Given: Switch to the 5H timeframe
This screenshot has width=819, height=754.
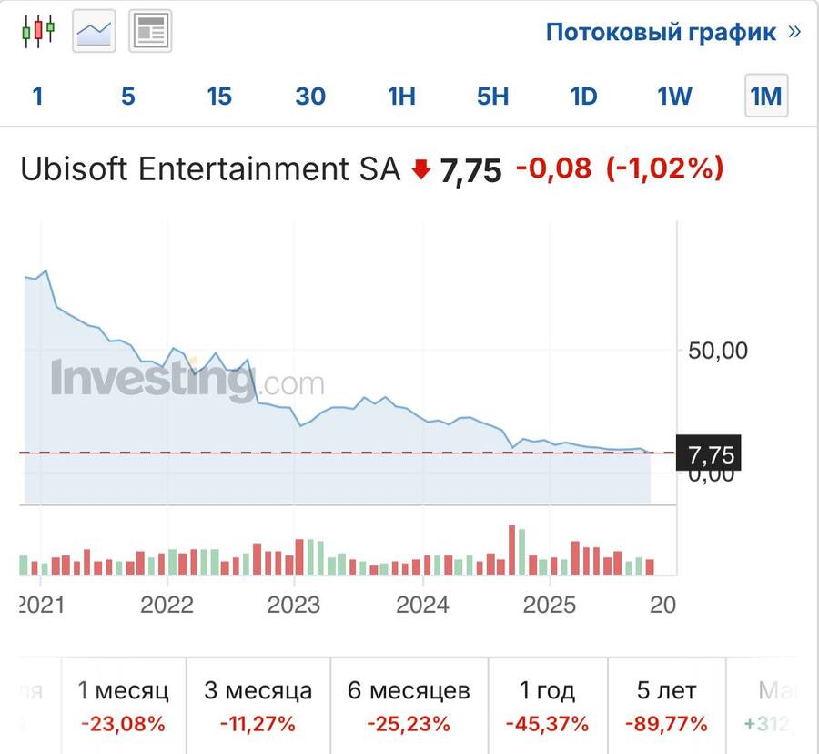Looking at the screenshot, I should click(491, 96).
